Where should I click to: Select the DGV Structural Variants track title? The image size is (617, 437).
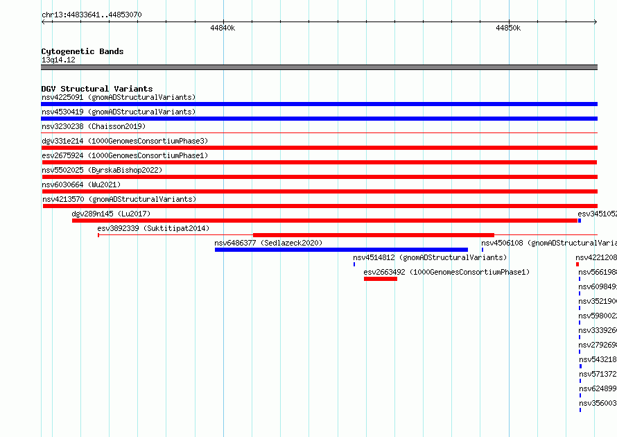[97, 89]
